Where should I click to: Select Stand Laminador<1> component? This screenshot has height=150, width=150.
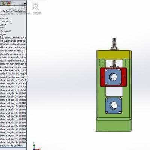tap(13, 37)
